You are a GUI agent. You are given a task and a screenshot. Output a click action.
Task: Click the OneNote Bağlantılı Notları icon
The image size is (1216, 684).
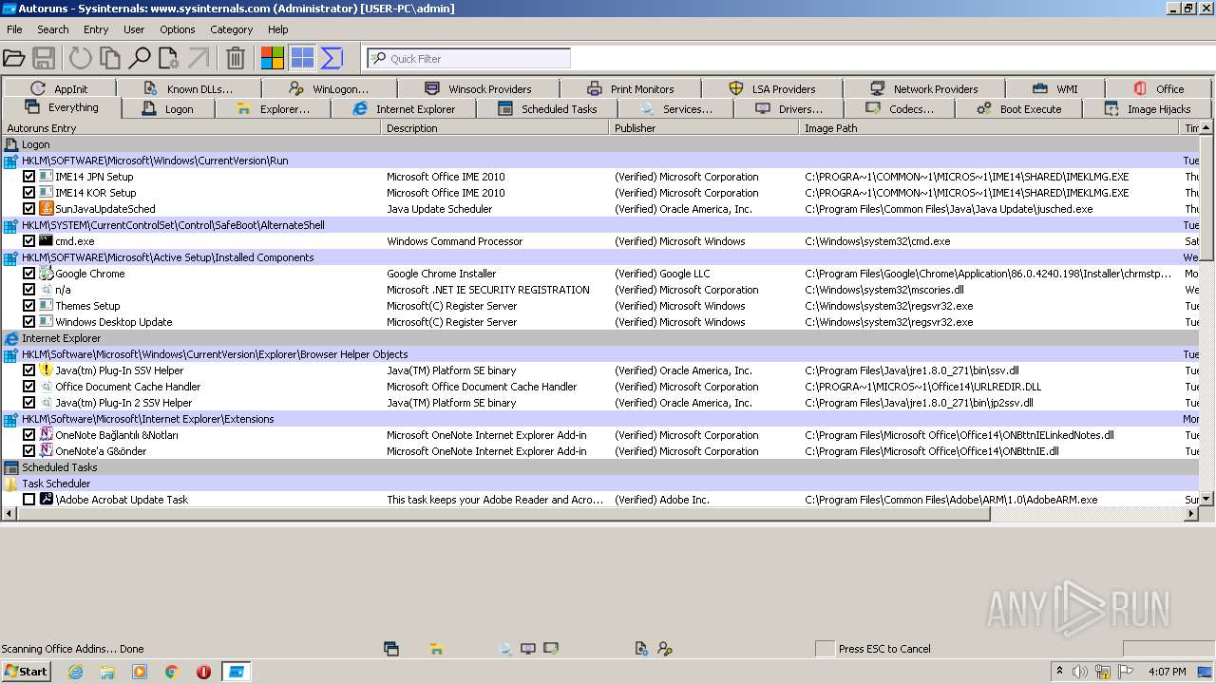(46, 435)
